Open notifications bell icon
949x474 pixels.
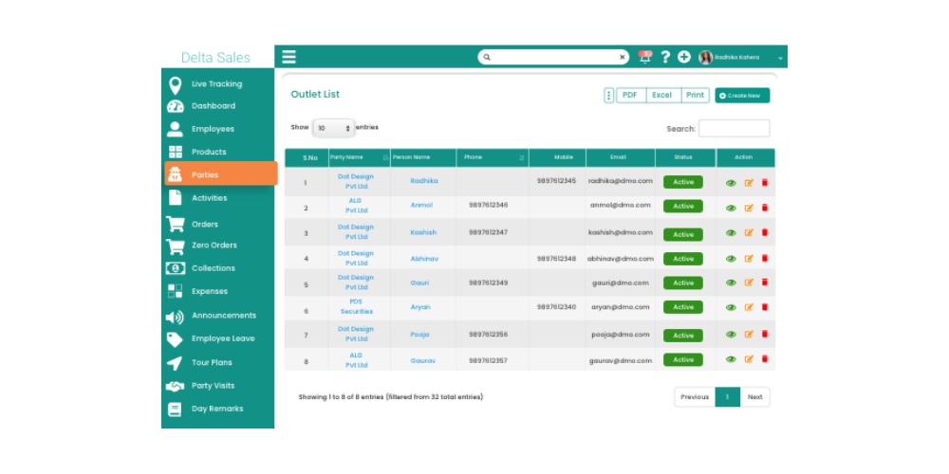tap(645, 57)
